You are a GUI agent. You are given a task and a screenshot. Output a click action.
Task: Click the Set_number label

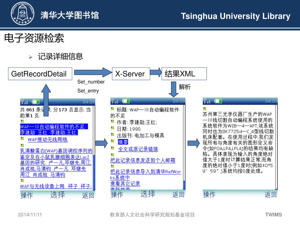(91, 82)
